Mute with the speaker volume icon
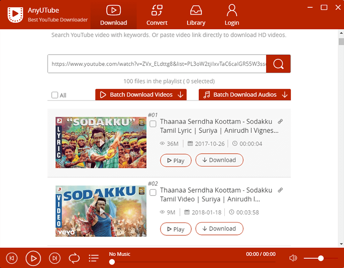Viewport: 344px width, 268px height. click(x=293, y=258)
